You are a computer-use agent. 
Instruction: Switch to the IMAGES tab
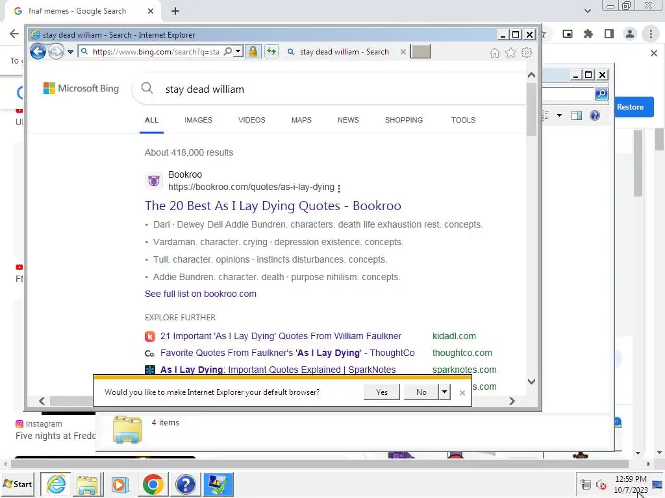click(198, 120)
